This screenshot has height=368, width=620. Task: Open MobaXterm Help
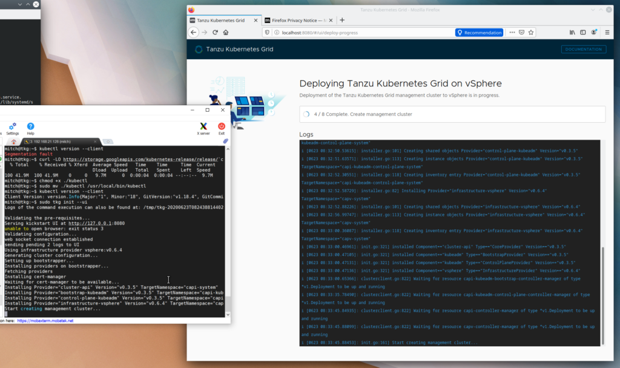[30, 129]
